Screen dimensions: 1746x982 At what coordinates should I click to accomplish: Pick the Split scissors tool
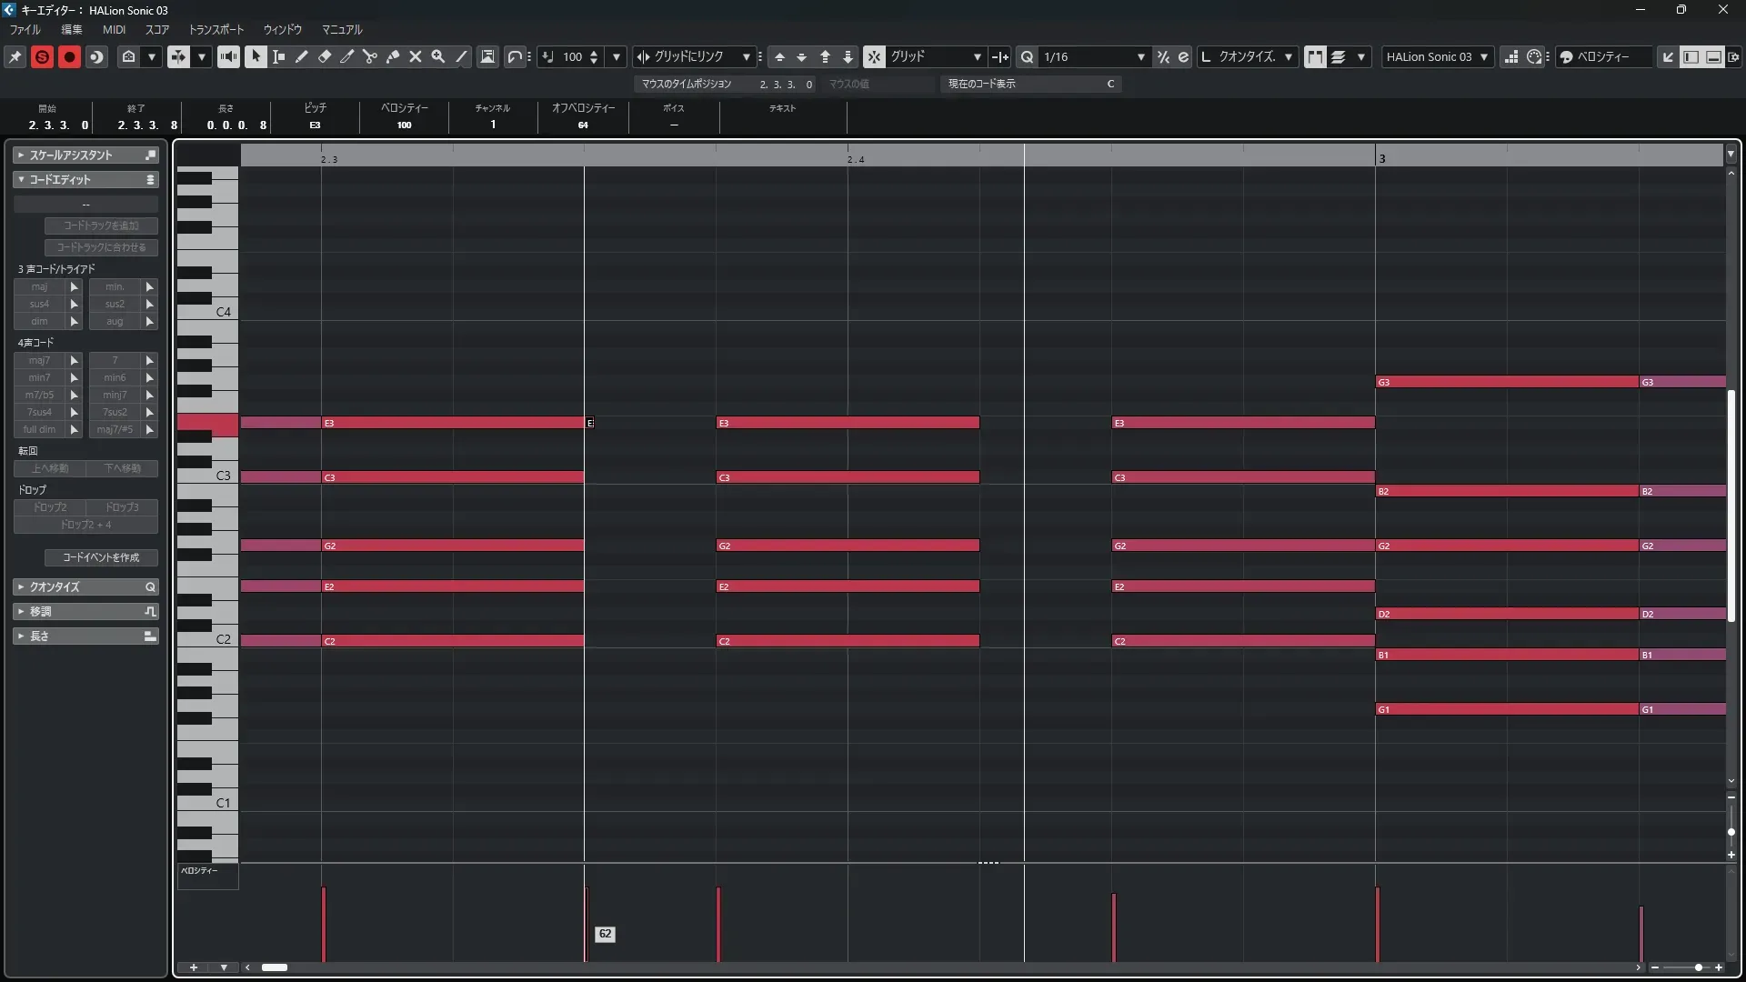click(370, 56)
